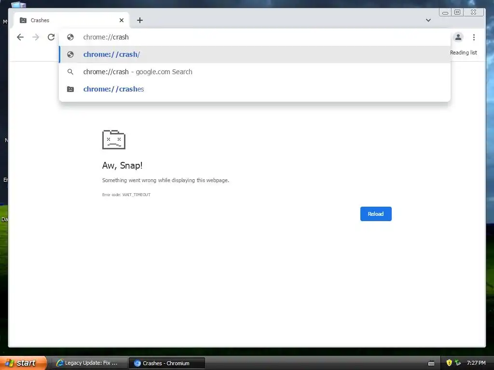This screenshot has width=494, height=370.
Task: Click the blue Reload button
Action: [376, 214]
